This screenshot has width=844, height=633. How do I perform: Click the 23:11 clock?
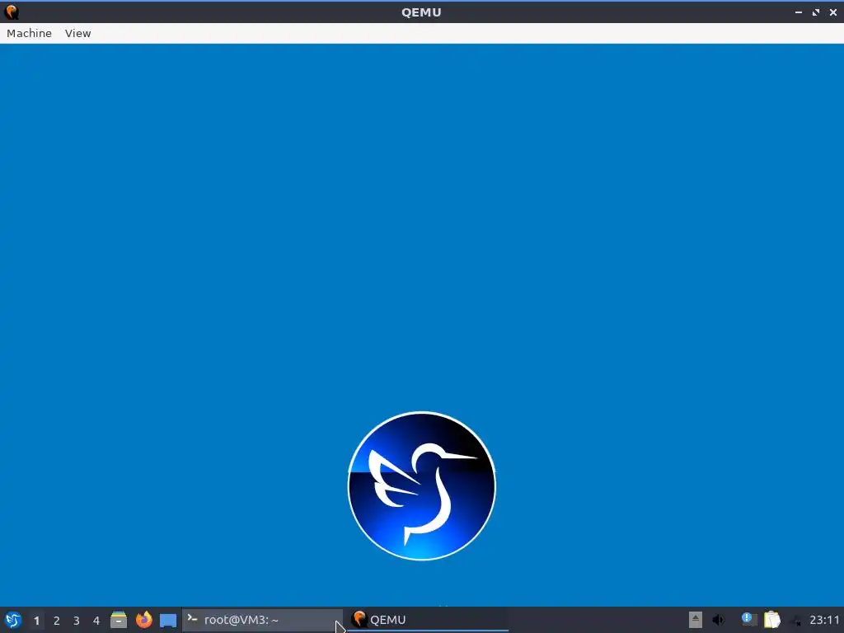(x=824, y=620)
